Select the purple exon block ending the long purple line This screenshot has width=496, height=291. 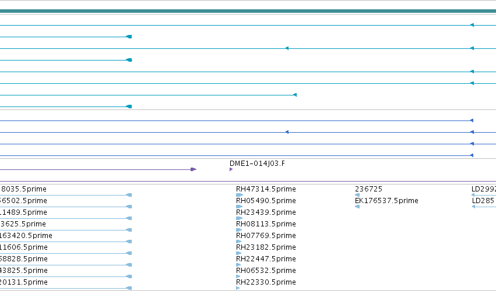point(194,169)
